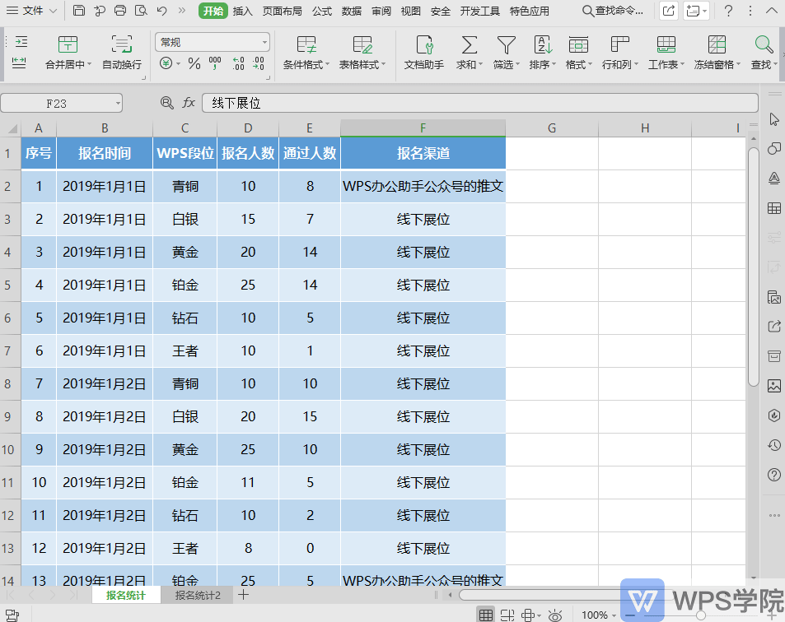This screenshot has width=785, height=622.
Task: Click the Freeze Panes icon
Action: pyautogui.click(x=717, y=44)
